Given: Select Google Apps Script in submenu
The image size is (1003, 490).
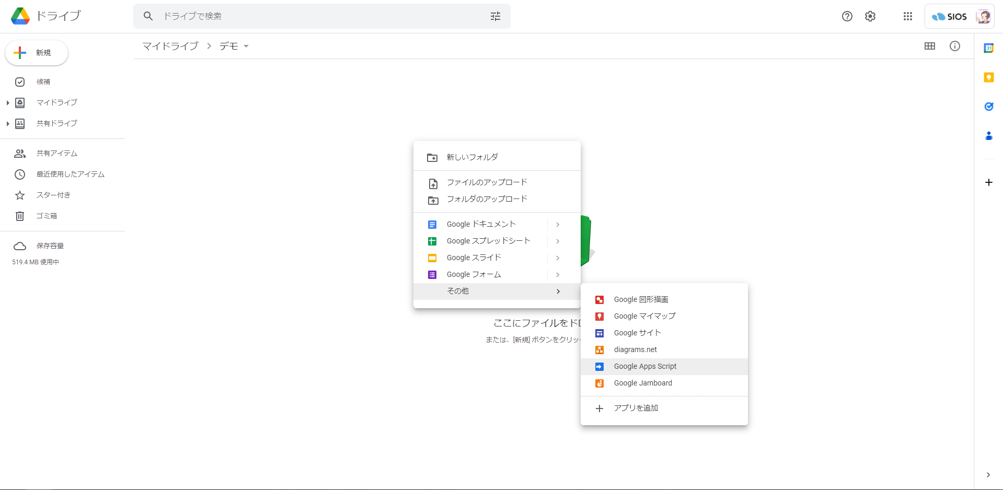Looking at the screenshot, I should pyautogui.click(x=664, y=367).
